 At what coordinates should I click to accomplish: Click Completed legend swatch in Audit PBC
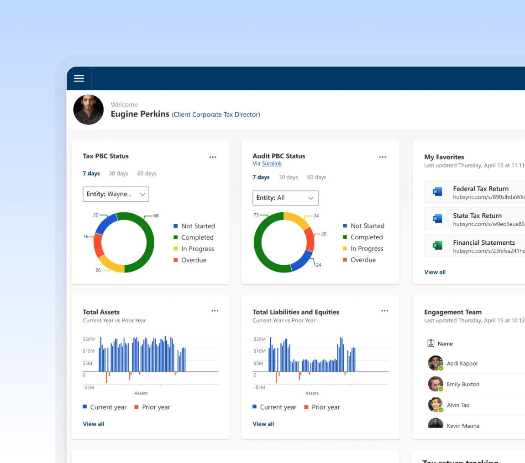345,237
